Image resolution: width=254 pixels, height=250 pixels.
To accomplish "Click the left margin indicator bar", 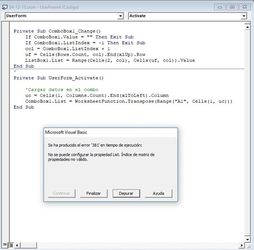I will [x=6, y=131].
